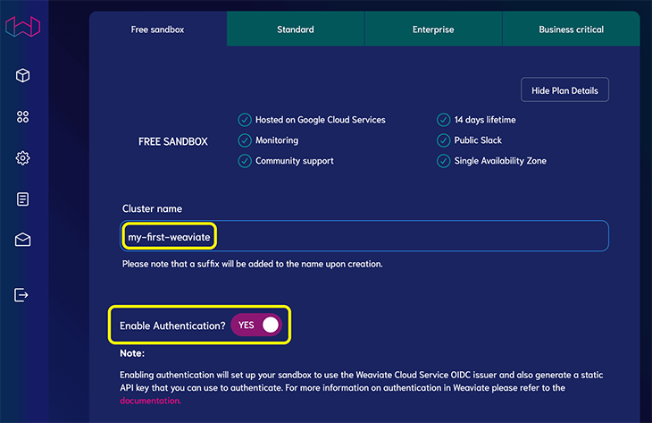Open the cube clusters icon in the sidebar
The height and width of the screenshot is (423, 652).
tap(23, 75)
